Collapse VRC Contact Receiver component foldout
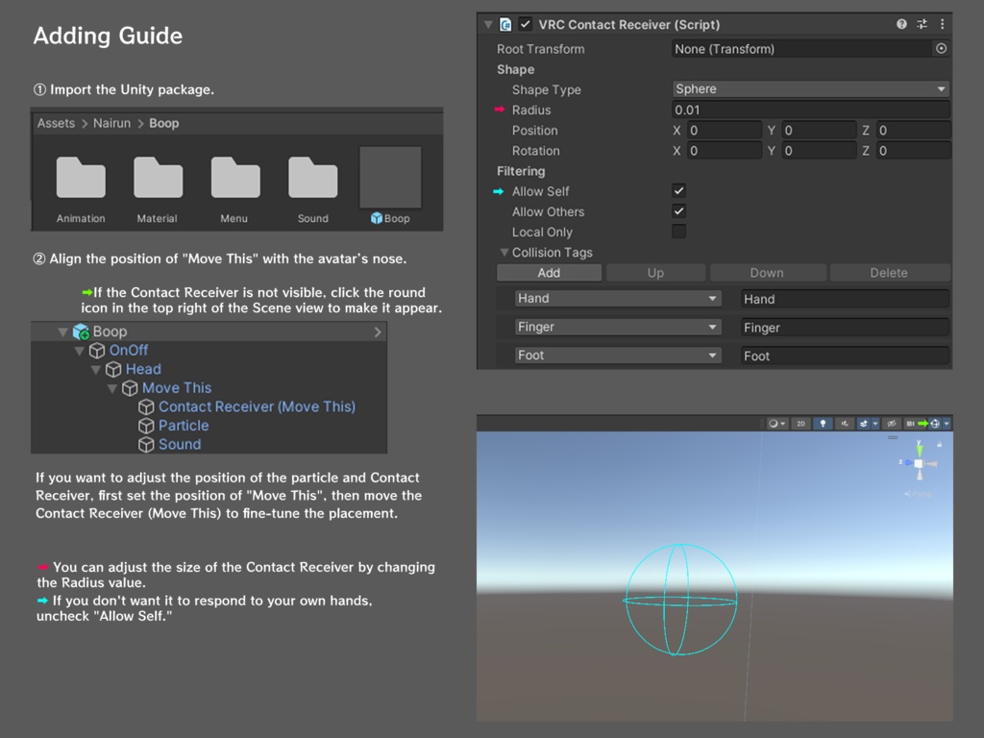Image resolution: width=984 pixels, height=738 pixels. [x=488, y=24]
